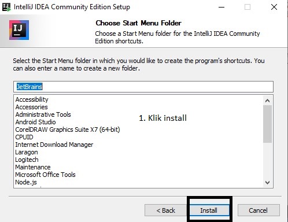288x222 pixels.
Task: Click the folder list scroll down arrow
Action: (267, 182)
